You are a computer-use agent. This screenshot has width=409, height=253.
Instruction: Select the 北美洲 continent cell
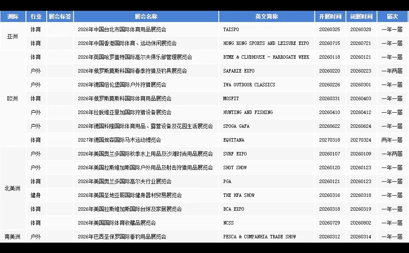tap(13, 188)
